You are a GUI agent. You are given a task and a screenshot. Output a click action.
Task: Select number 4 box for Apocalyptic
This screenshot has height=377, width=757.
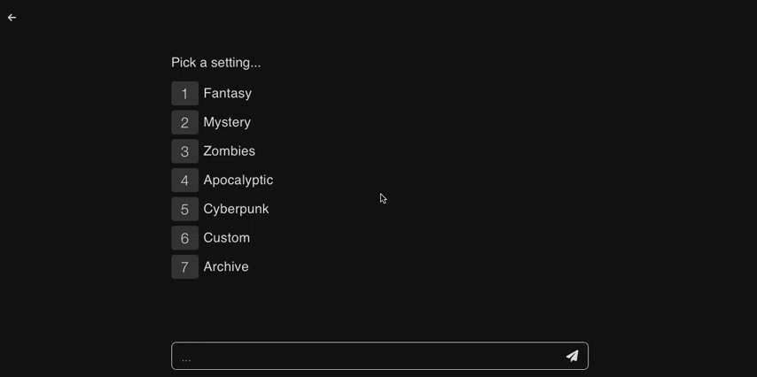click(185, 181)
